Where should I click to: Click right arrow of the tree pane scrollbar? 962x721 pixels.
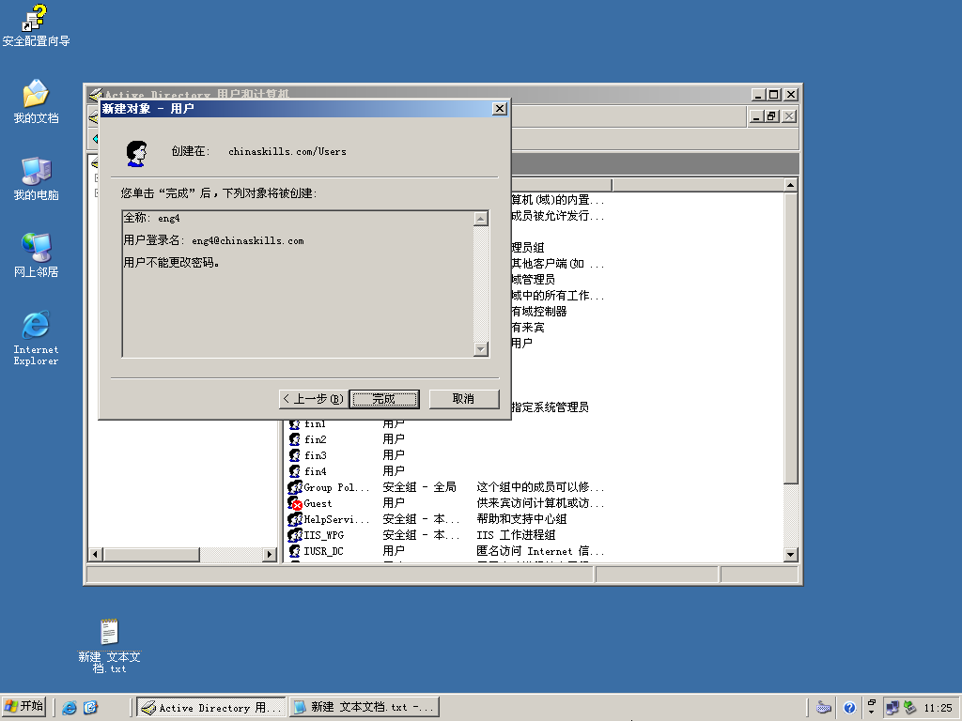(270, 554)
